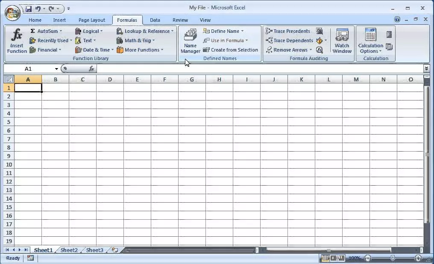Go to last sheet navigation arrow
The width and height of the screenshot is (434, 264).
point(26,250)
